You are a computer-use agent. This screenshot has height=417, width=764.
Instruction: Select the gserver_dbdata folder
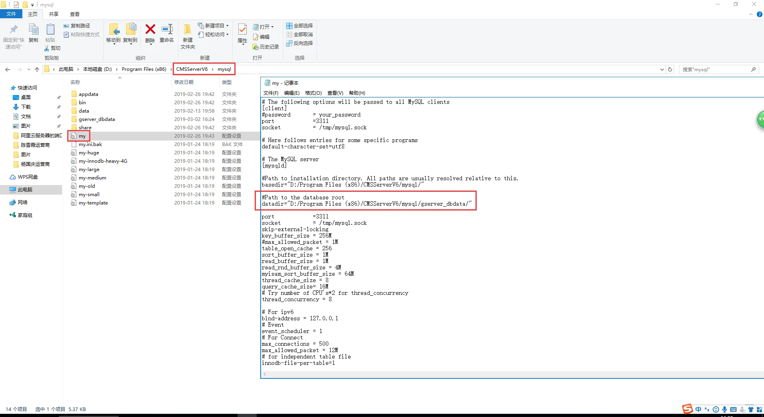(97, 119)
